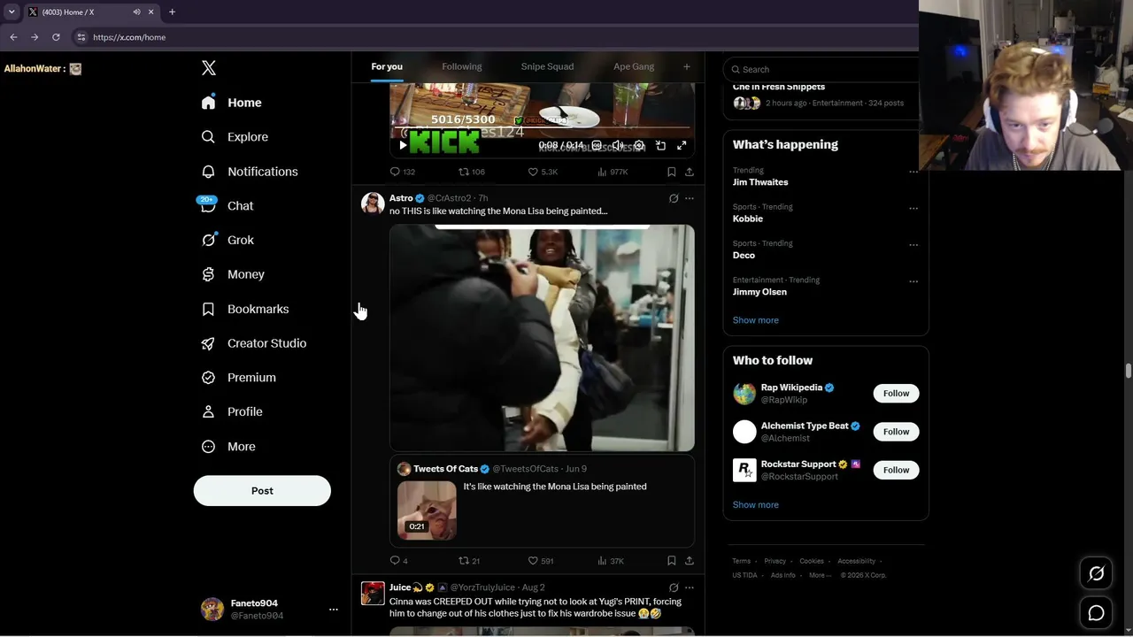Open video settings gear in Kick clip
Image resolution: width=1133 pixels, height=637 pixels.
click(x=639, y=146)
